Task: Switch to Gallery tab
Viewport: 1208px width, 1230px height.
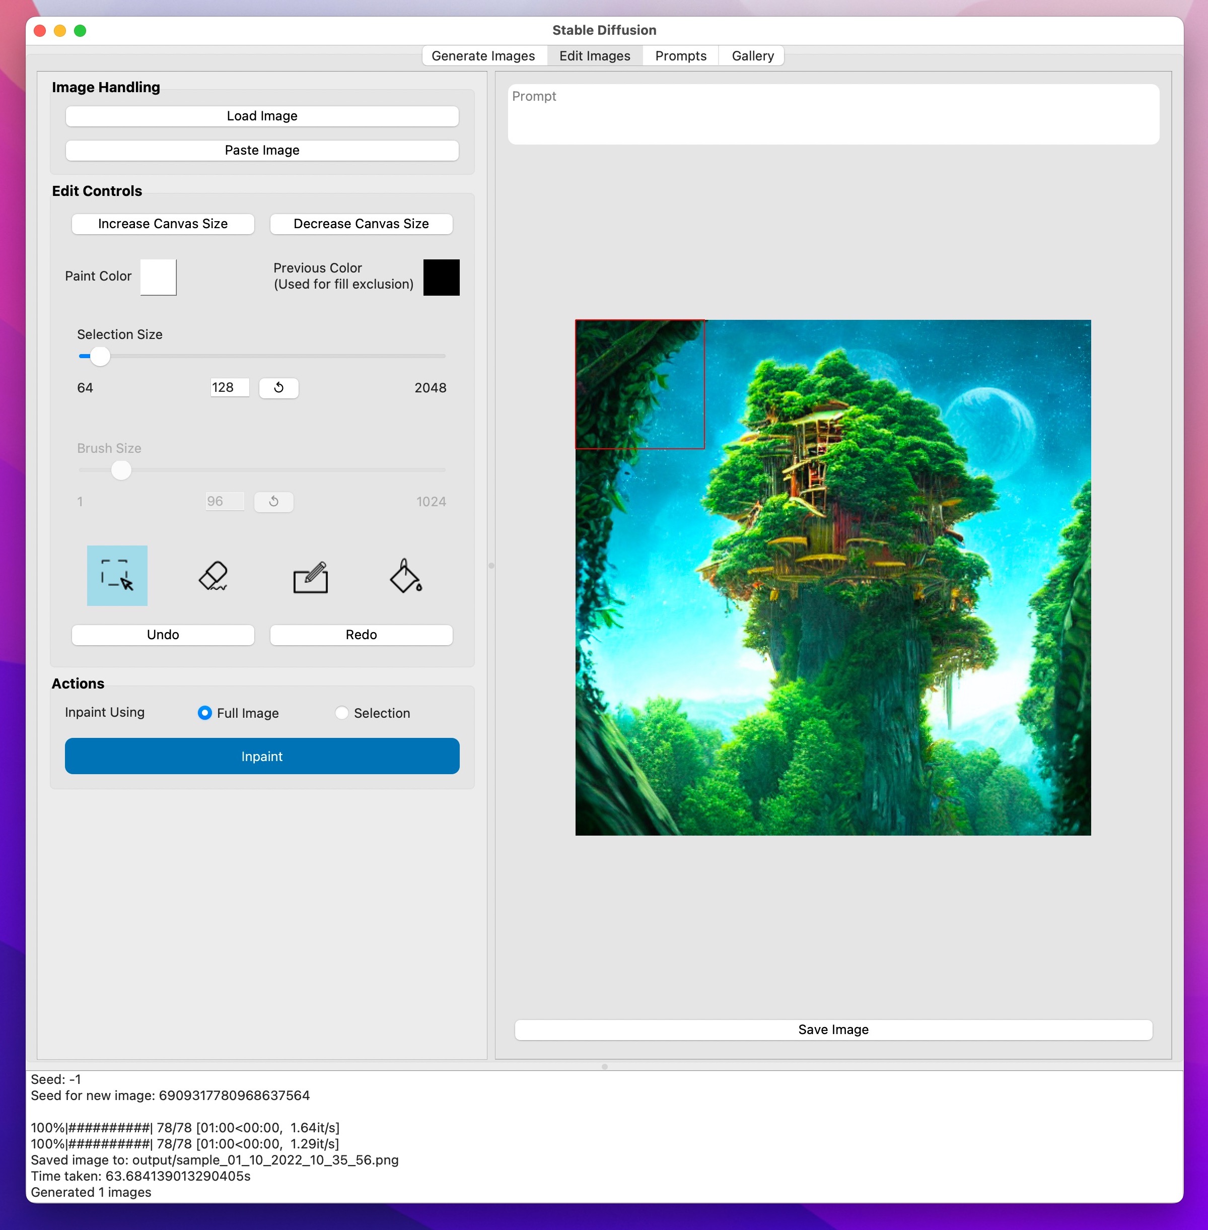Action: (x=751, y=55)
